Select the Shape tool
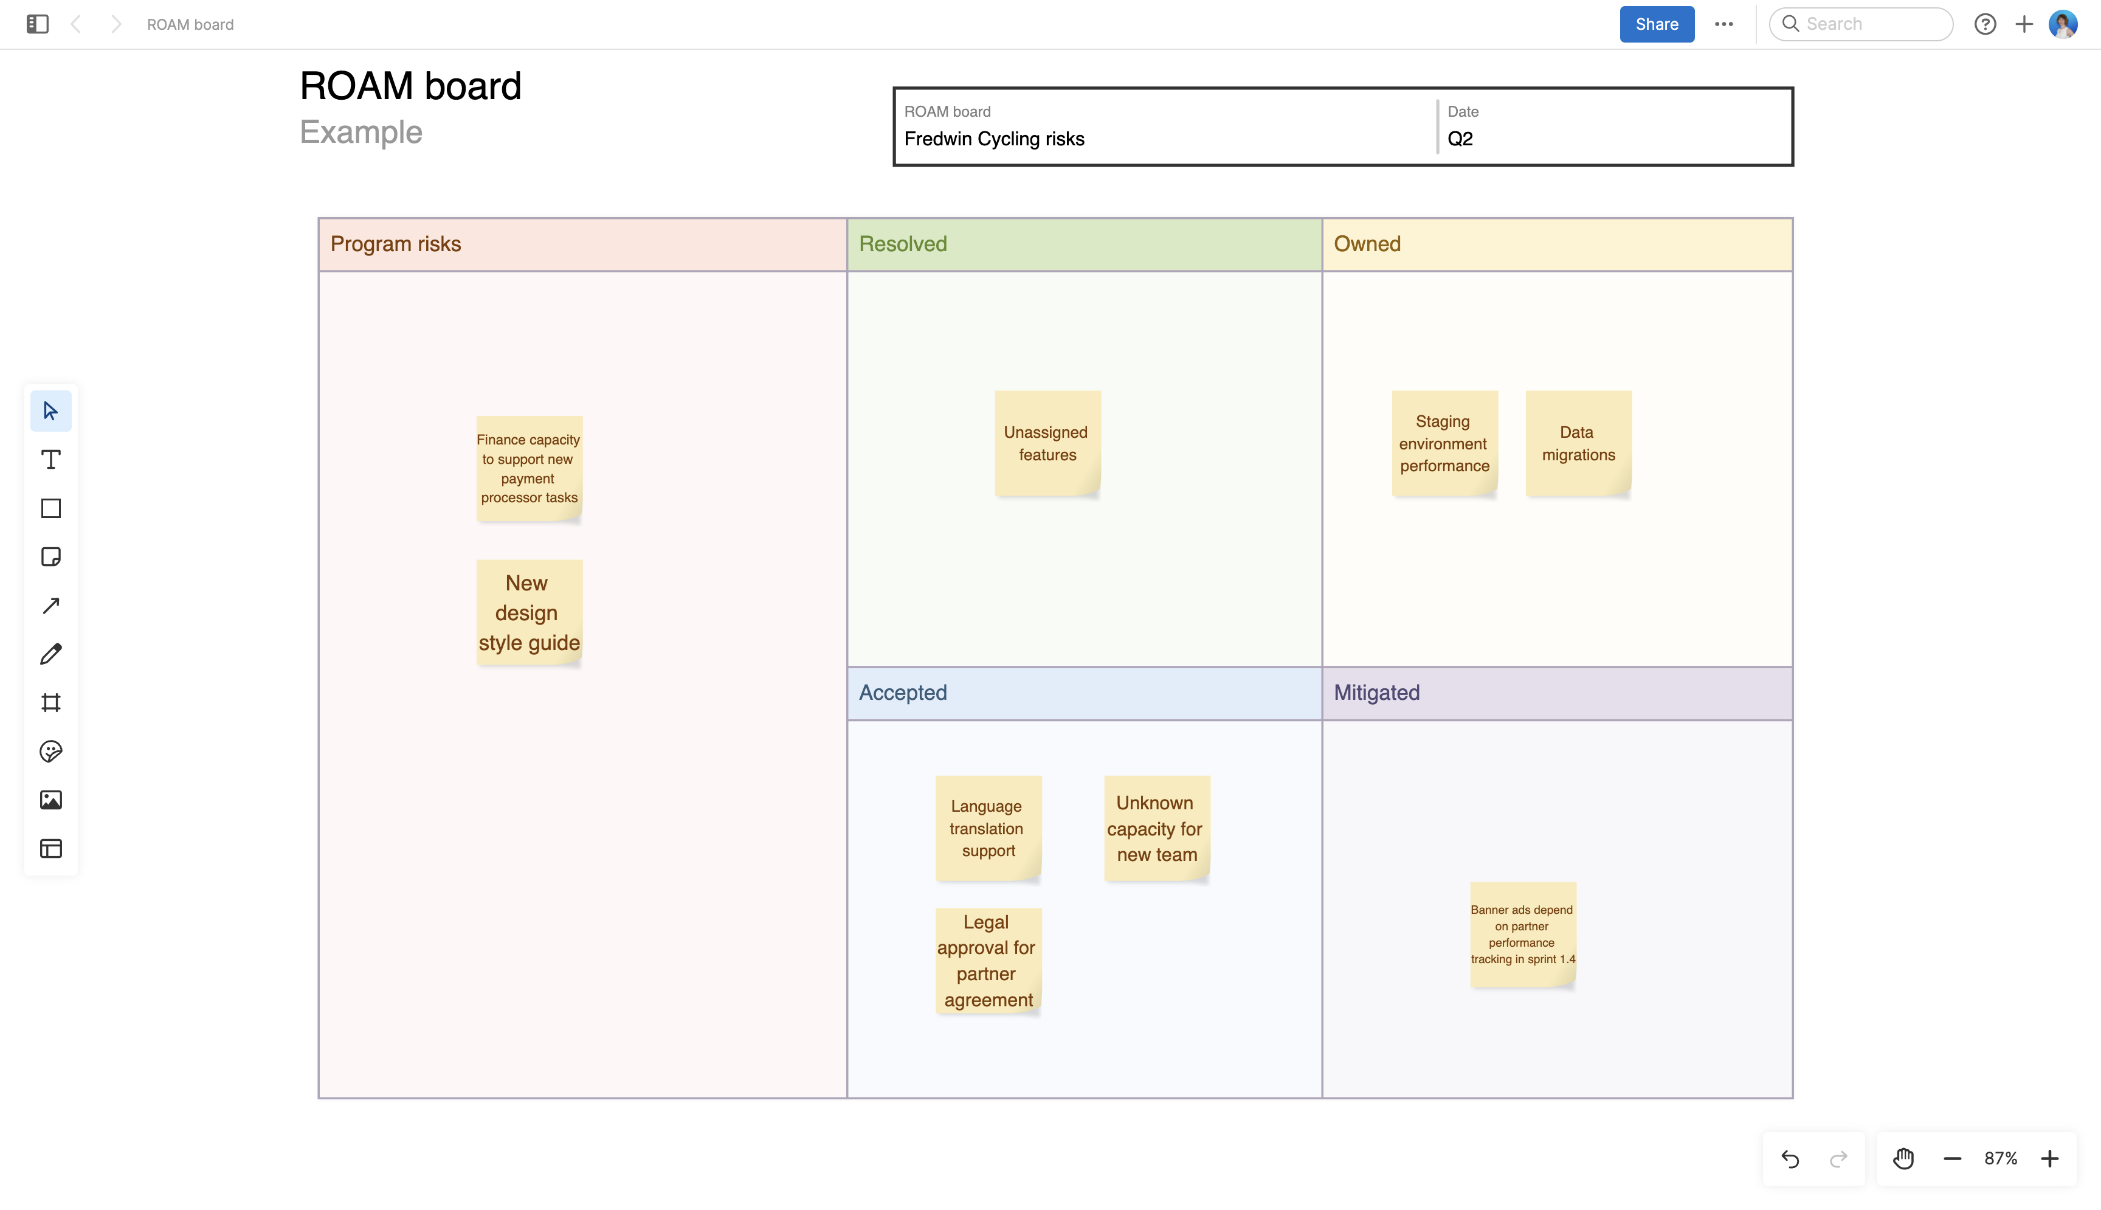2101x1210 pixels. tap(50, 508)
